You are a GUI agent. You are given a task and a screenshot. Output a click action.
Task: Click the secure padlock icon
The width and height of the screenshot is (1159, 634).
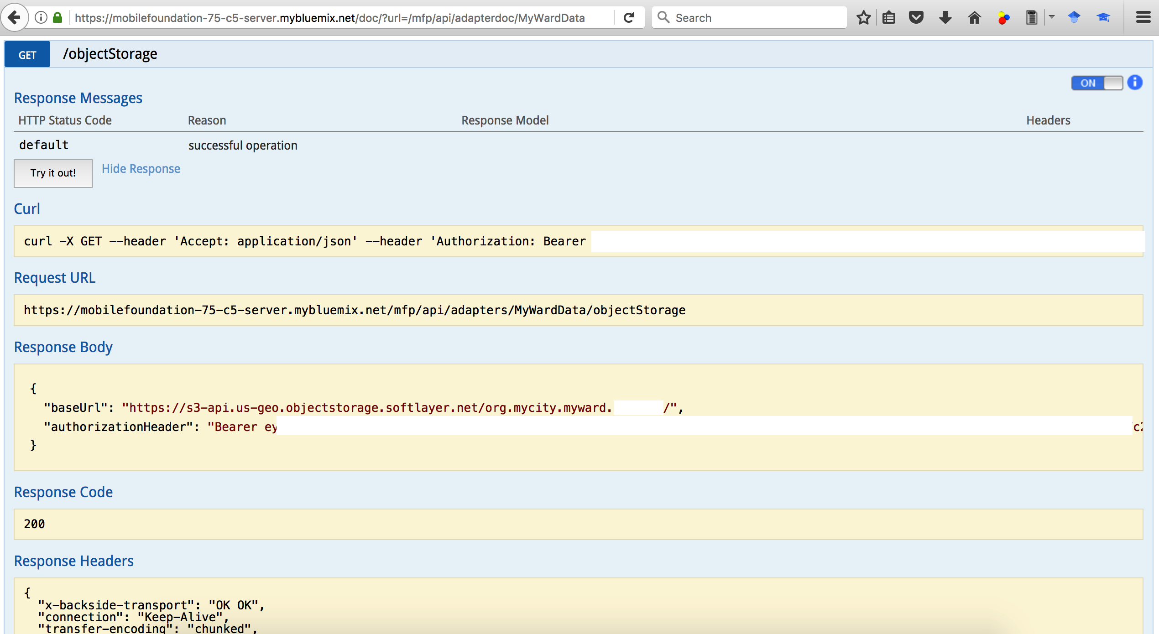coord(57,18)
